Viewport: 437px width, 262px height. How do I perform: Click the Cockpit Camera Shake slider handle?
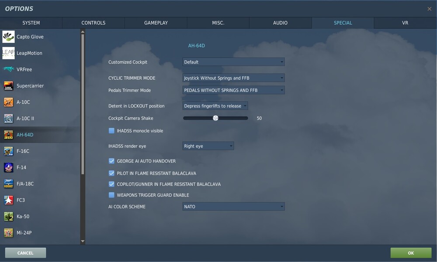(215, 118)
